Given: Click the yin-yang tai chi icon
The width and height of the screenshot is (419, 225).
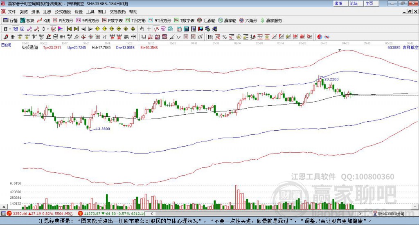Looking at the screenshot, I should pyautogui.click(x=320, y=37).
